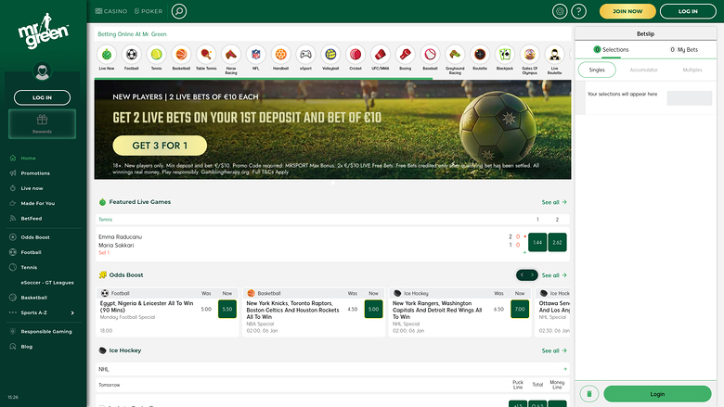Bet on Emma Raducanu at 1.44
Image resolution: width=724 pixels, height=407 pixels.
coord(537,243)
